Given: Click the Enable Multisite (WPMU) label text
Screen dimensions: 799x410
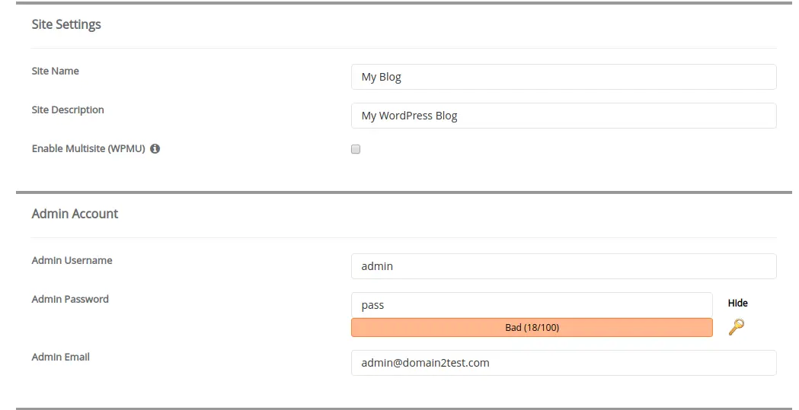Looking at the screenshot, I should (x=88, y=149).
